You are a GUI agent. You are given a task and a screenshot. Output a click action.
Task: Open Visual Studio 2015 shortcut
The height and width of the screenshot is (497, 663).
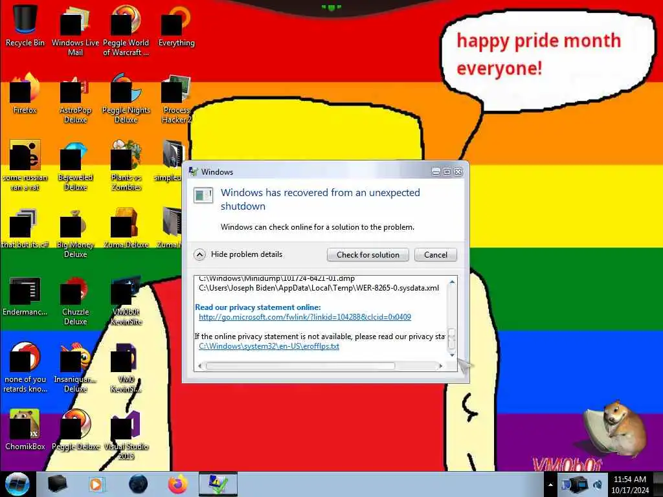[x=126, y=435]
